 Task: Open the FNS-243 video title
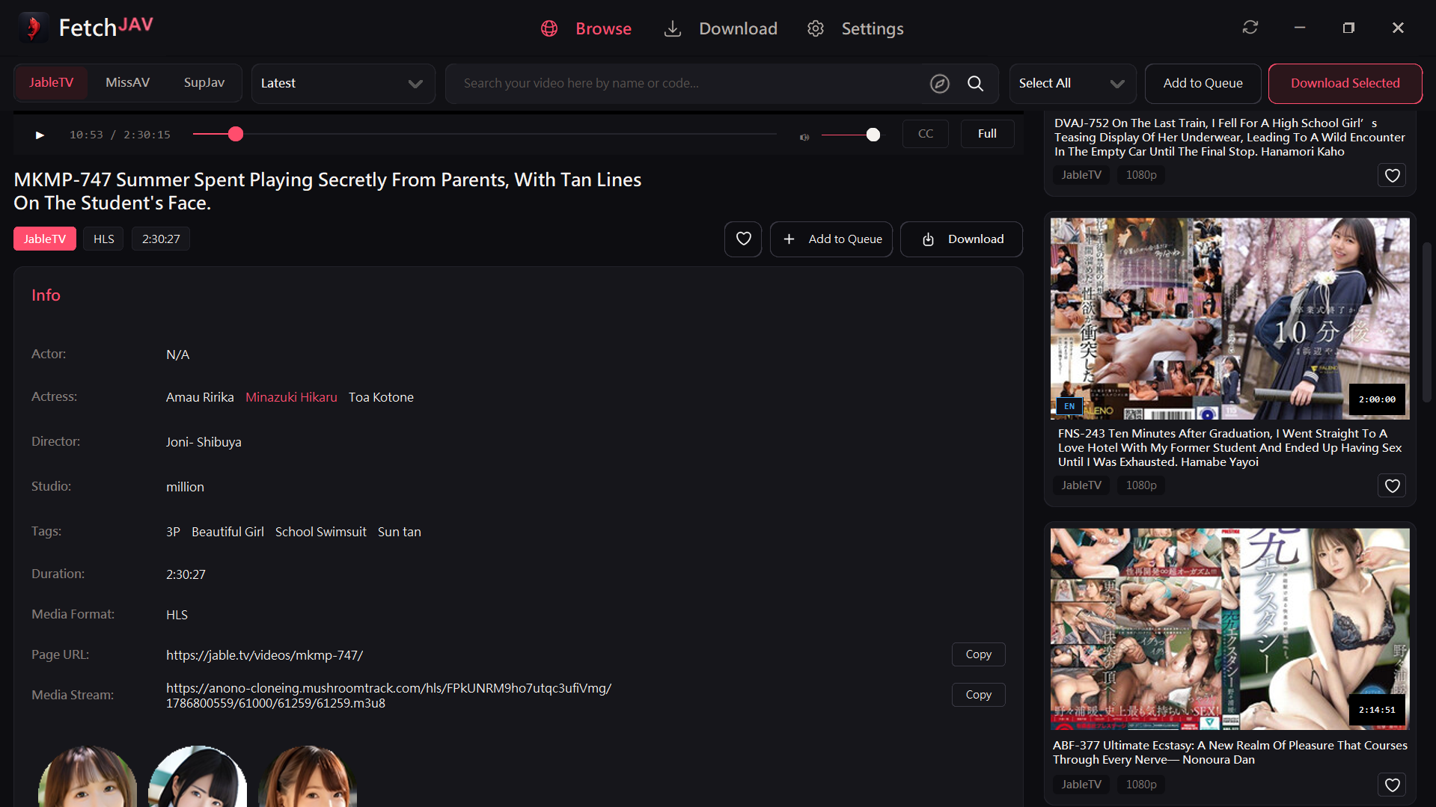coord(1230,448)
